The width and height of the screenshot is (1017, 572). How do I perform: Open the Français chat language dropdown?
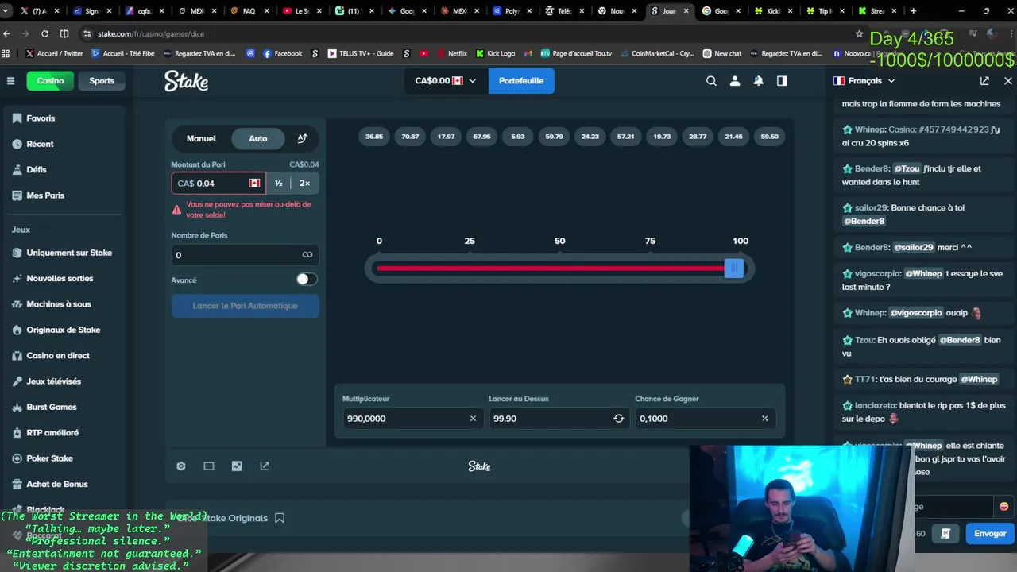point(864,81)
